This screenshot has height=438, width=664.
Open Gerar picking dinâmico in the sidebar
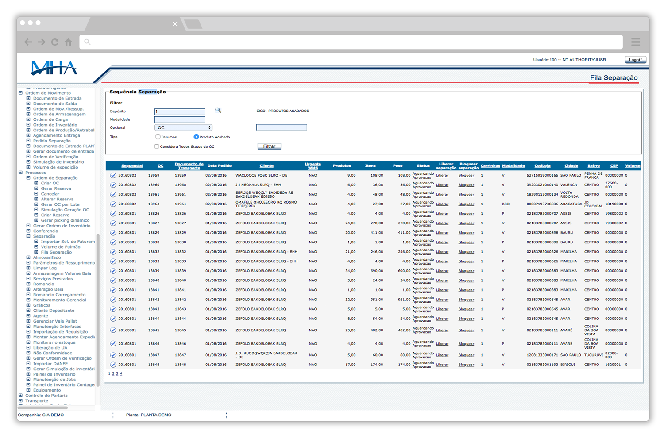point(65,220)
